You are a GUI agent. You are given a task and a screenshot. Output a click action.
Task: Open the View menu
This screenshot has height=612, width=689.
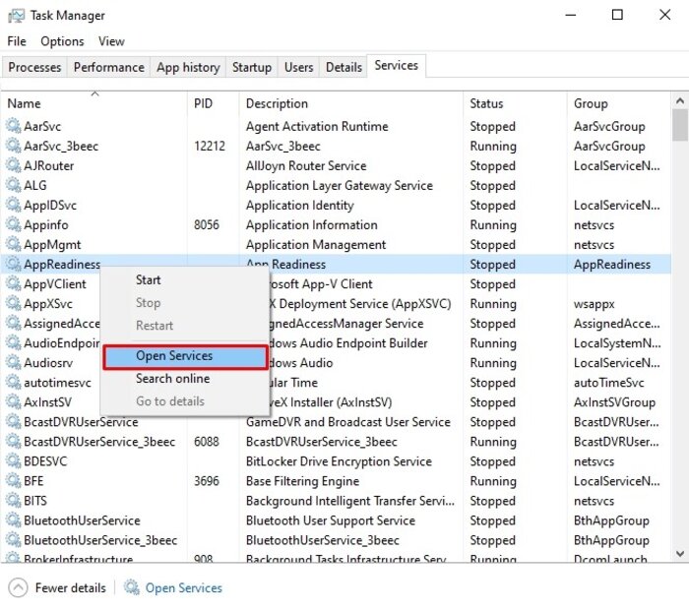click(x=111, y=41)
